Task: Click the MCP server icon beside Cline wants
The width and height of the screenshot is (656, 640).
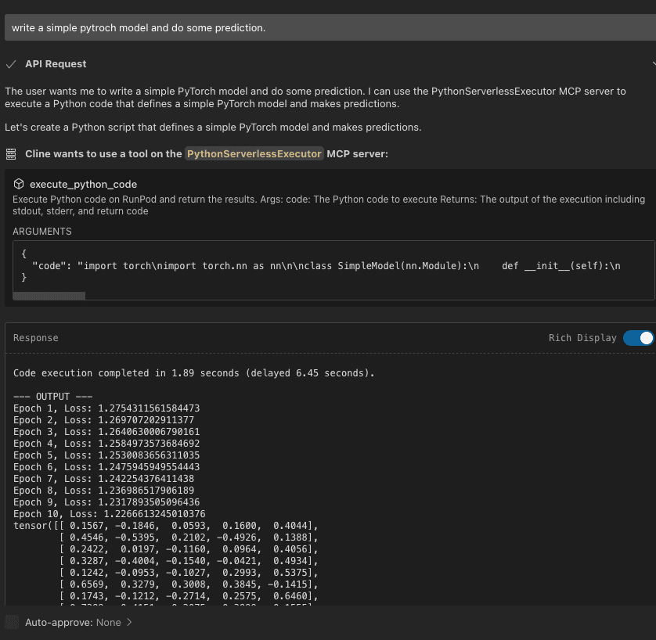Action: coord(11,154)
